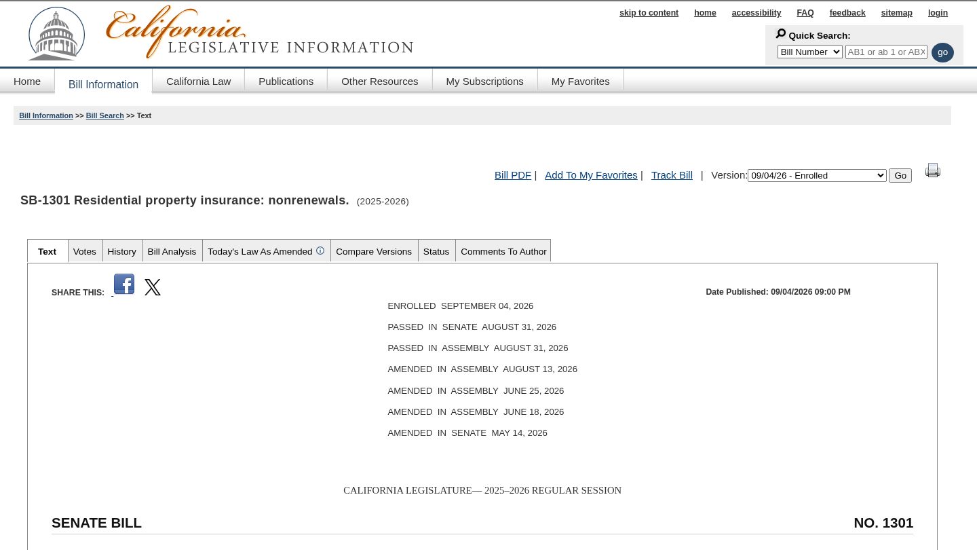
Task: Click the FAQ link
Action: tap(805, 13)
